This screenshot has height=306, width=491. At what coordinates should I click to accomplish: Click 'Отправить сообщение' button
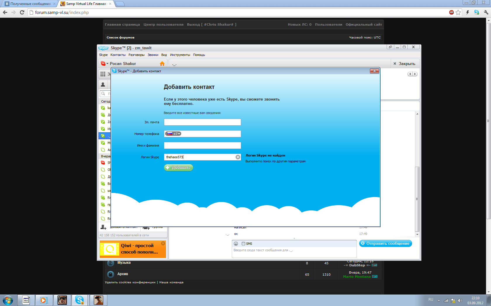click(x=385, y=243)
